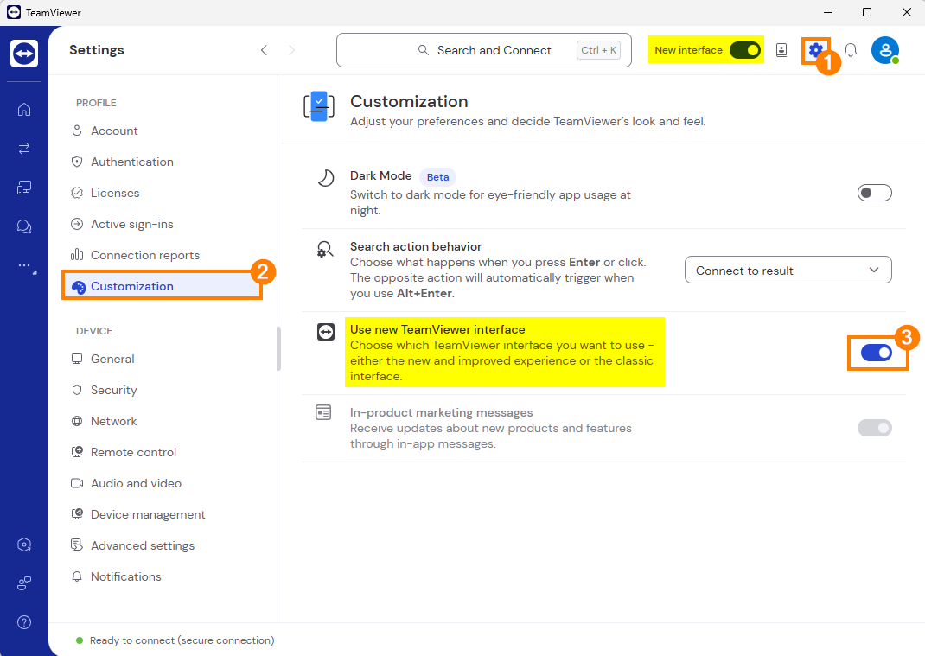
Task: Click the Dark Mode moon icon
Action: point(326,177)
